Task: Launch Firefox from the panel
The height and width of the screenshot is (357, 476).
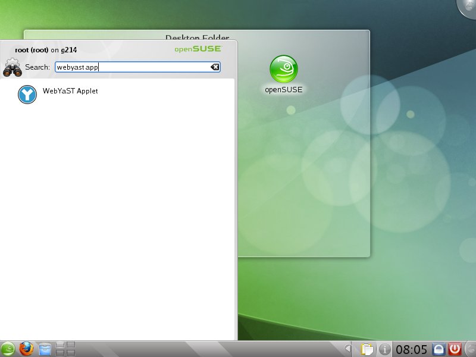Action: pos(26,349)
